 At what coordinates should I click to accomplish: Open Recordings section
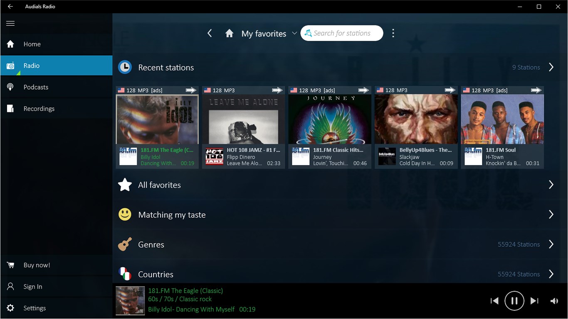coord(56,109)
